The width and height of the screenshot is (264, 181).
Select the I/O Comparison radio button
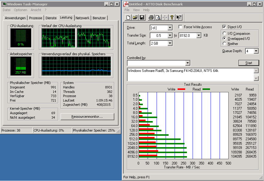click(225, 34)
